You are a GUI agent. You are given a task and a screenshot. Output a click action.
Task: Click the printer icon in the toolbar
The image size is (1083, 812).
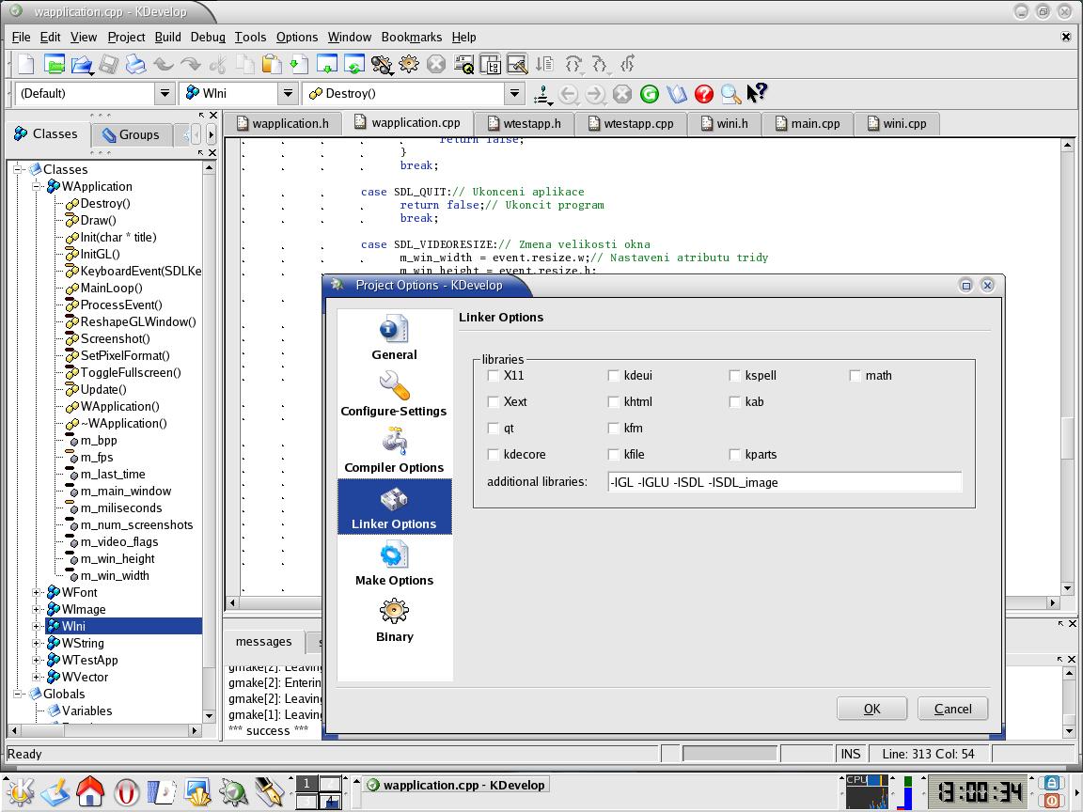point(136,64)
